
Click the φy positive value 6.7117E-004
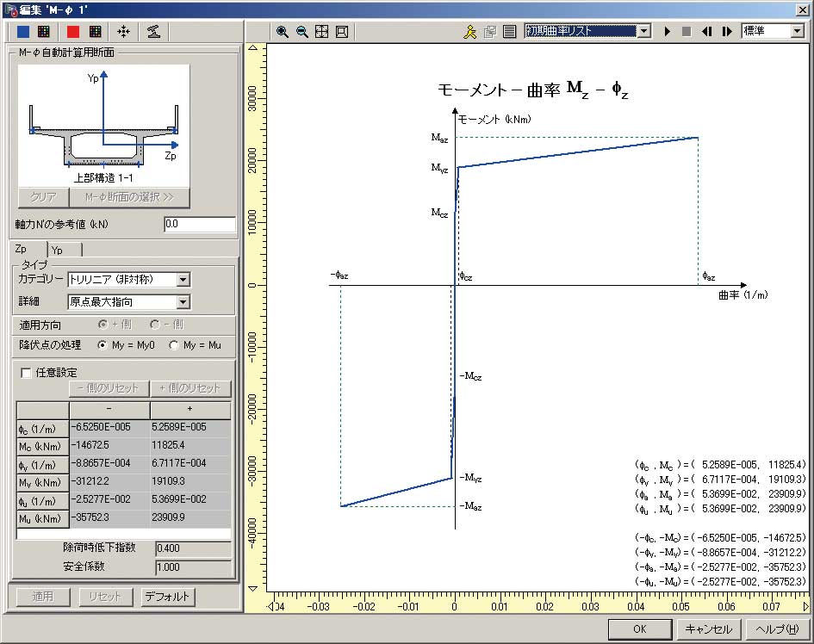(x=190, y=463)
